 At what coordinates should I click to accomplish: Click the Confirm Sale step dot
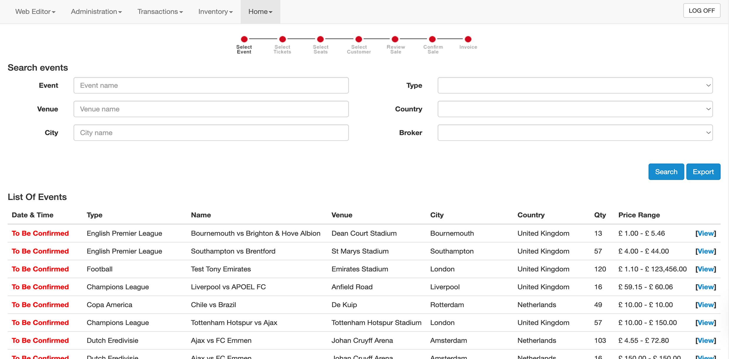click(432, 39)
